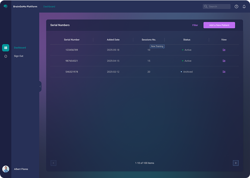Click the Albert Flores user name
The height and width of the screenshot is (178, 250).
click(21, 169)
